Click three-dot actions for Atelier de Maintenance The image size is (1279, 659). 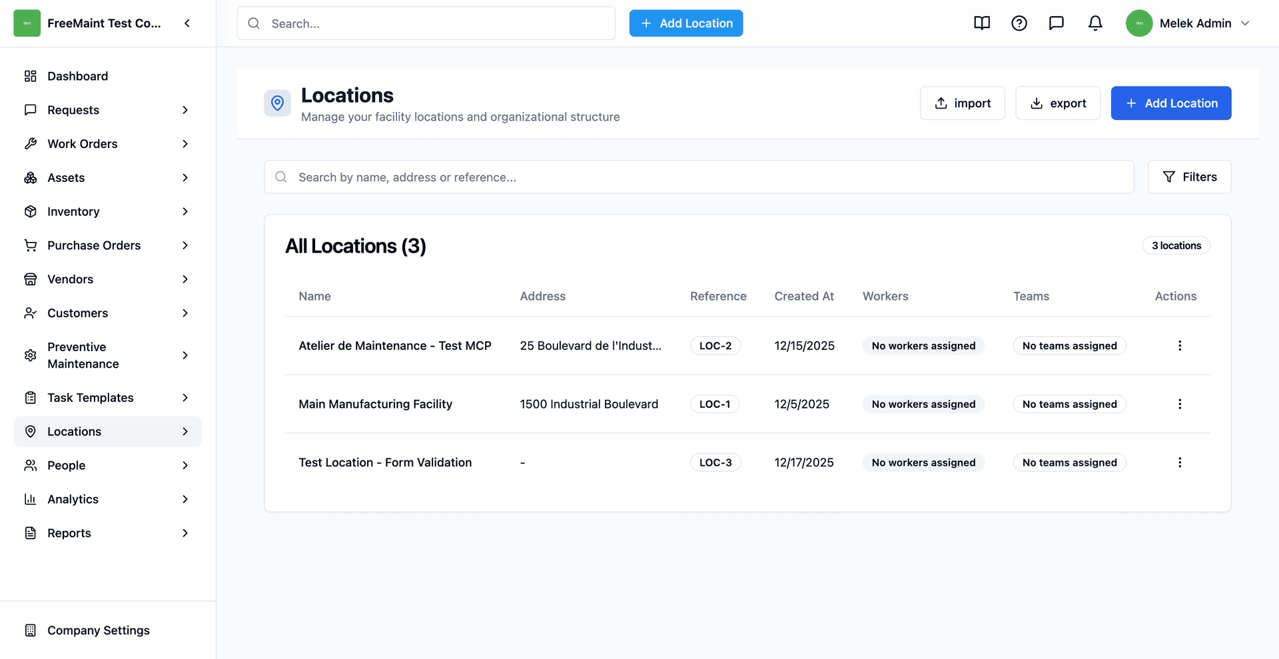coord(1180,346)
